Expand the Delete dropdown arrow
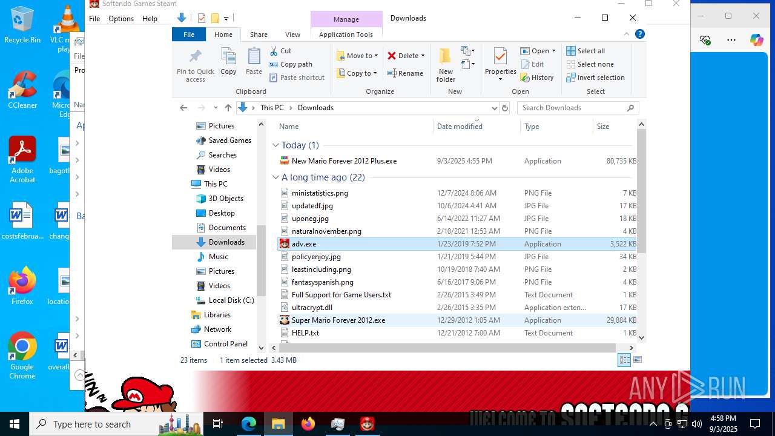This screenshot has width=775, height=436. (x=423, y=56)
